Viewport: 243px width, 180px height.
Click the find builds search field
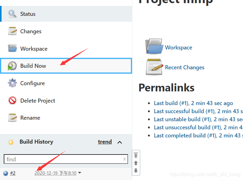coord(66,159)
